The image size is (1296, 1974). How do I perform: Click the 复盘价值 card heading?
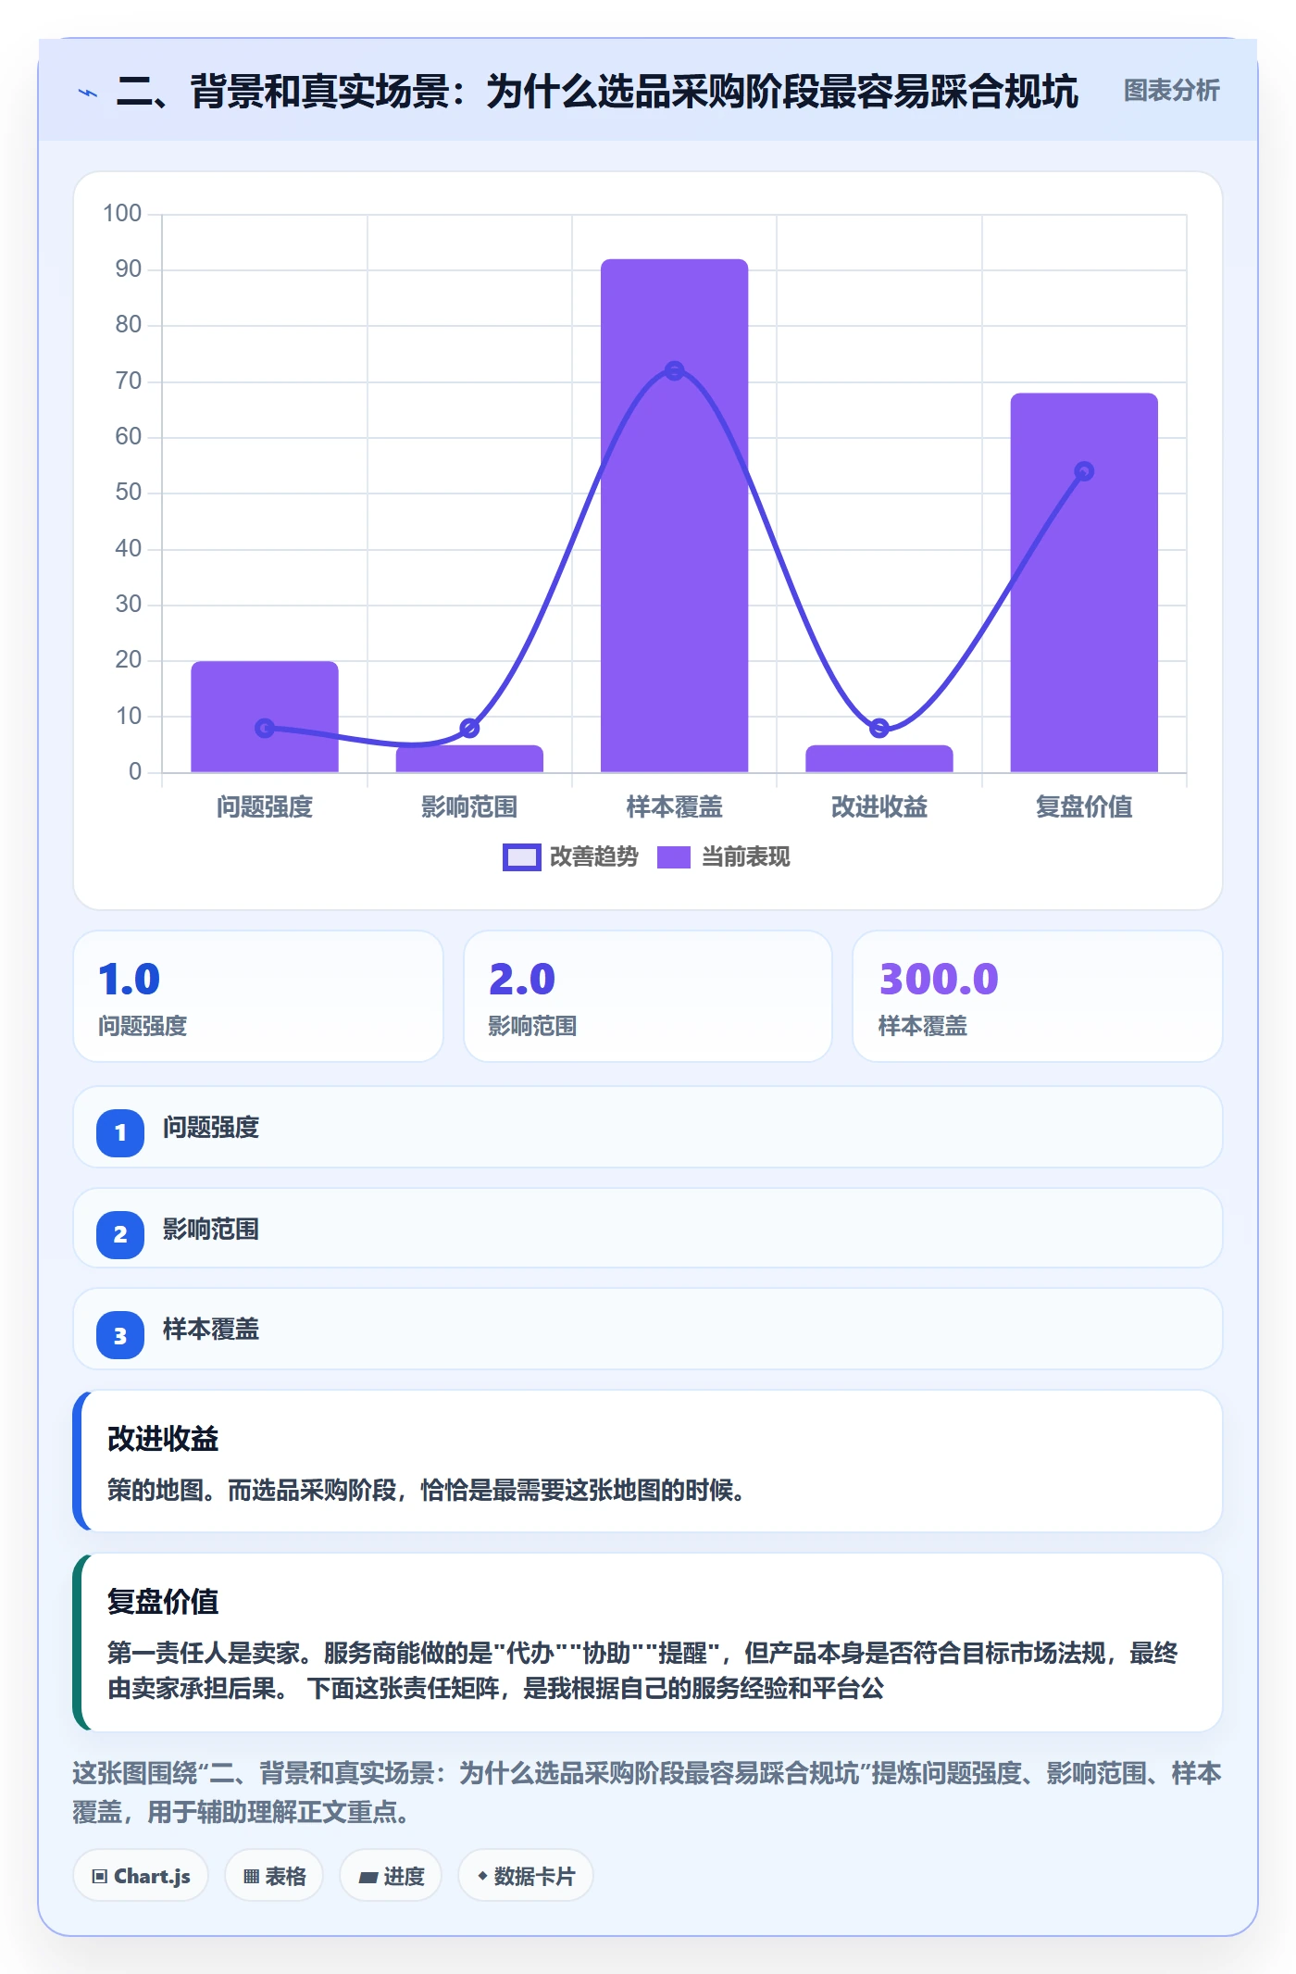[163, 1602]
